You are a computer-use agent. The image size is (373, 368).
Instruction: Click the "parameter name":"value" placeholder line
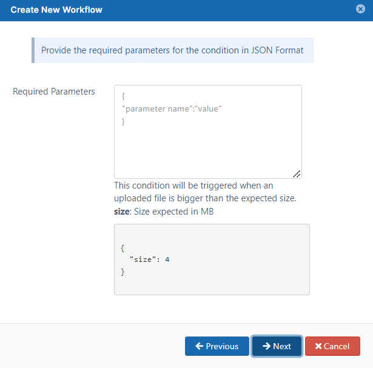point(172,109)
